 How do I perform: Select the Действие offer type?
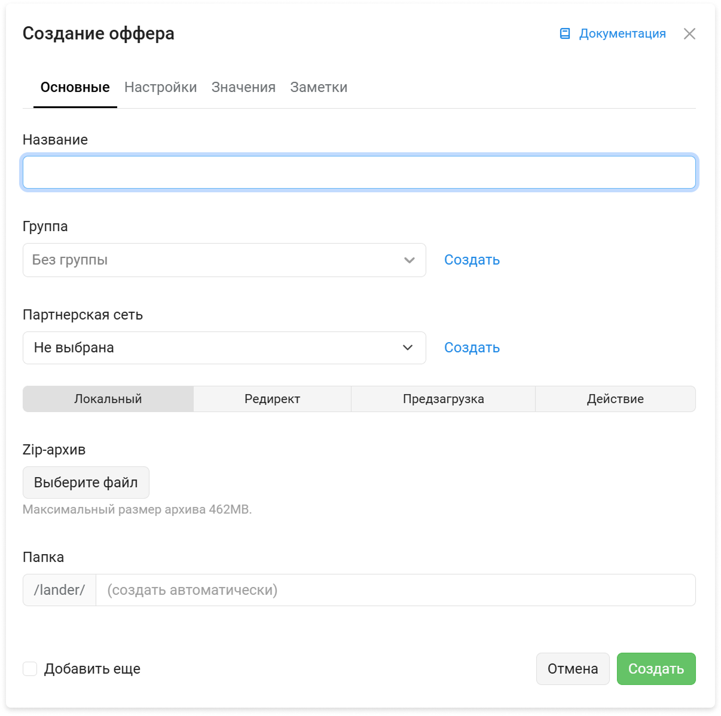tap(616, 399)
